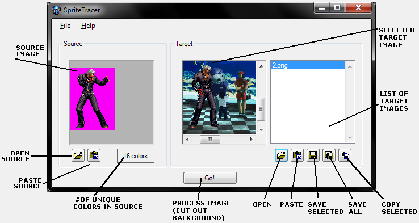
Task: Click target preview vertical scrollbar down arrow
Action: coord(261,130)
